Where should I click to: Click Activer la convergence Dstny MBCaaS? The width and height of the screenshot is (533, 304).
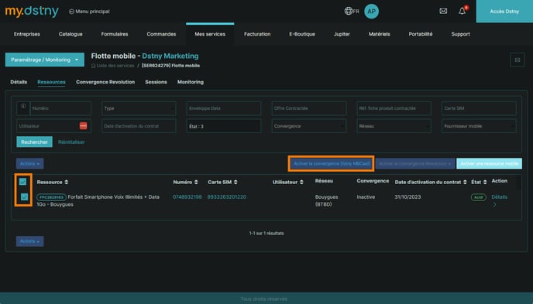tap(332, 163)
